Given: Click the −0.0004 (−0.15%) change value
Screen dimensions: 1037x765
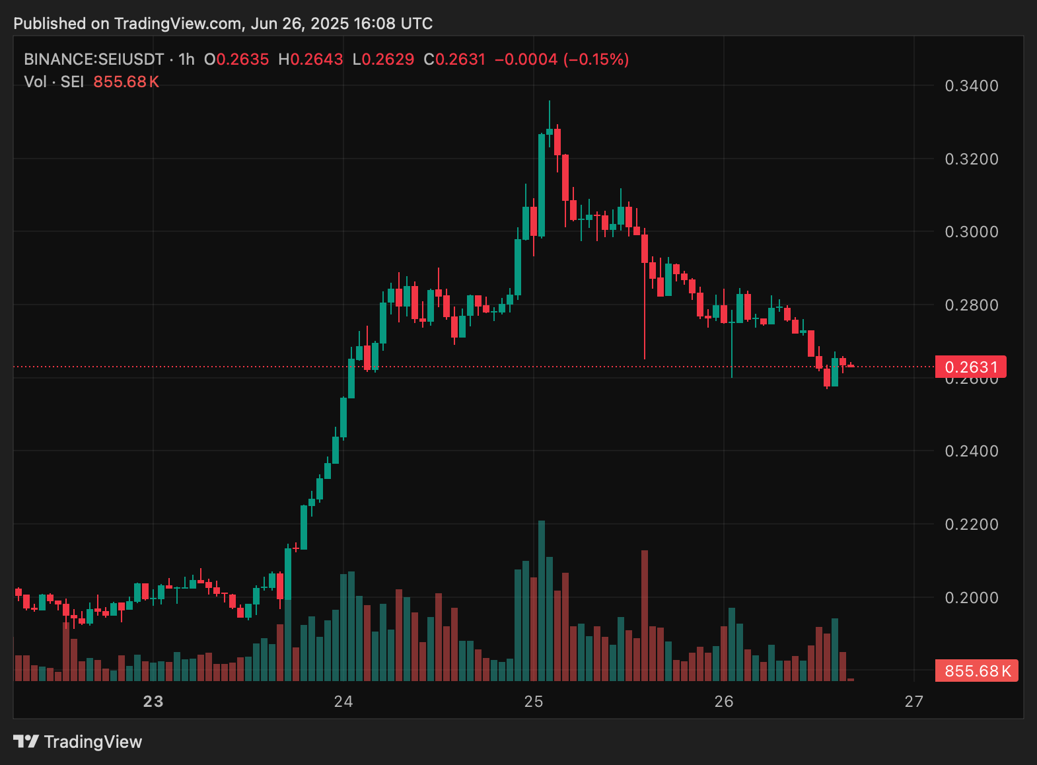Looking at the screenshot, I should (561, 59).
